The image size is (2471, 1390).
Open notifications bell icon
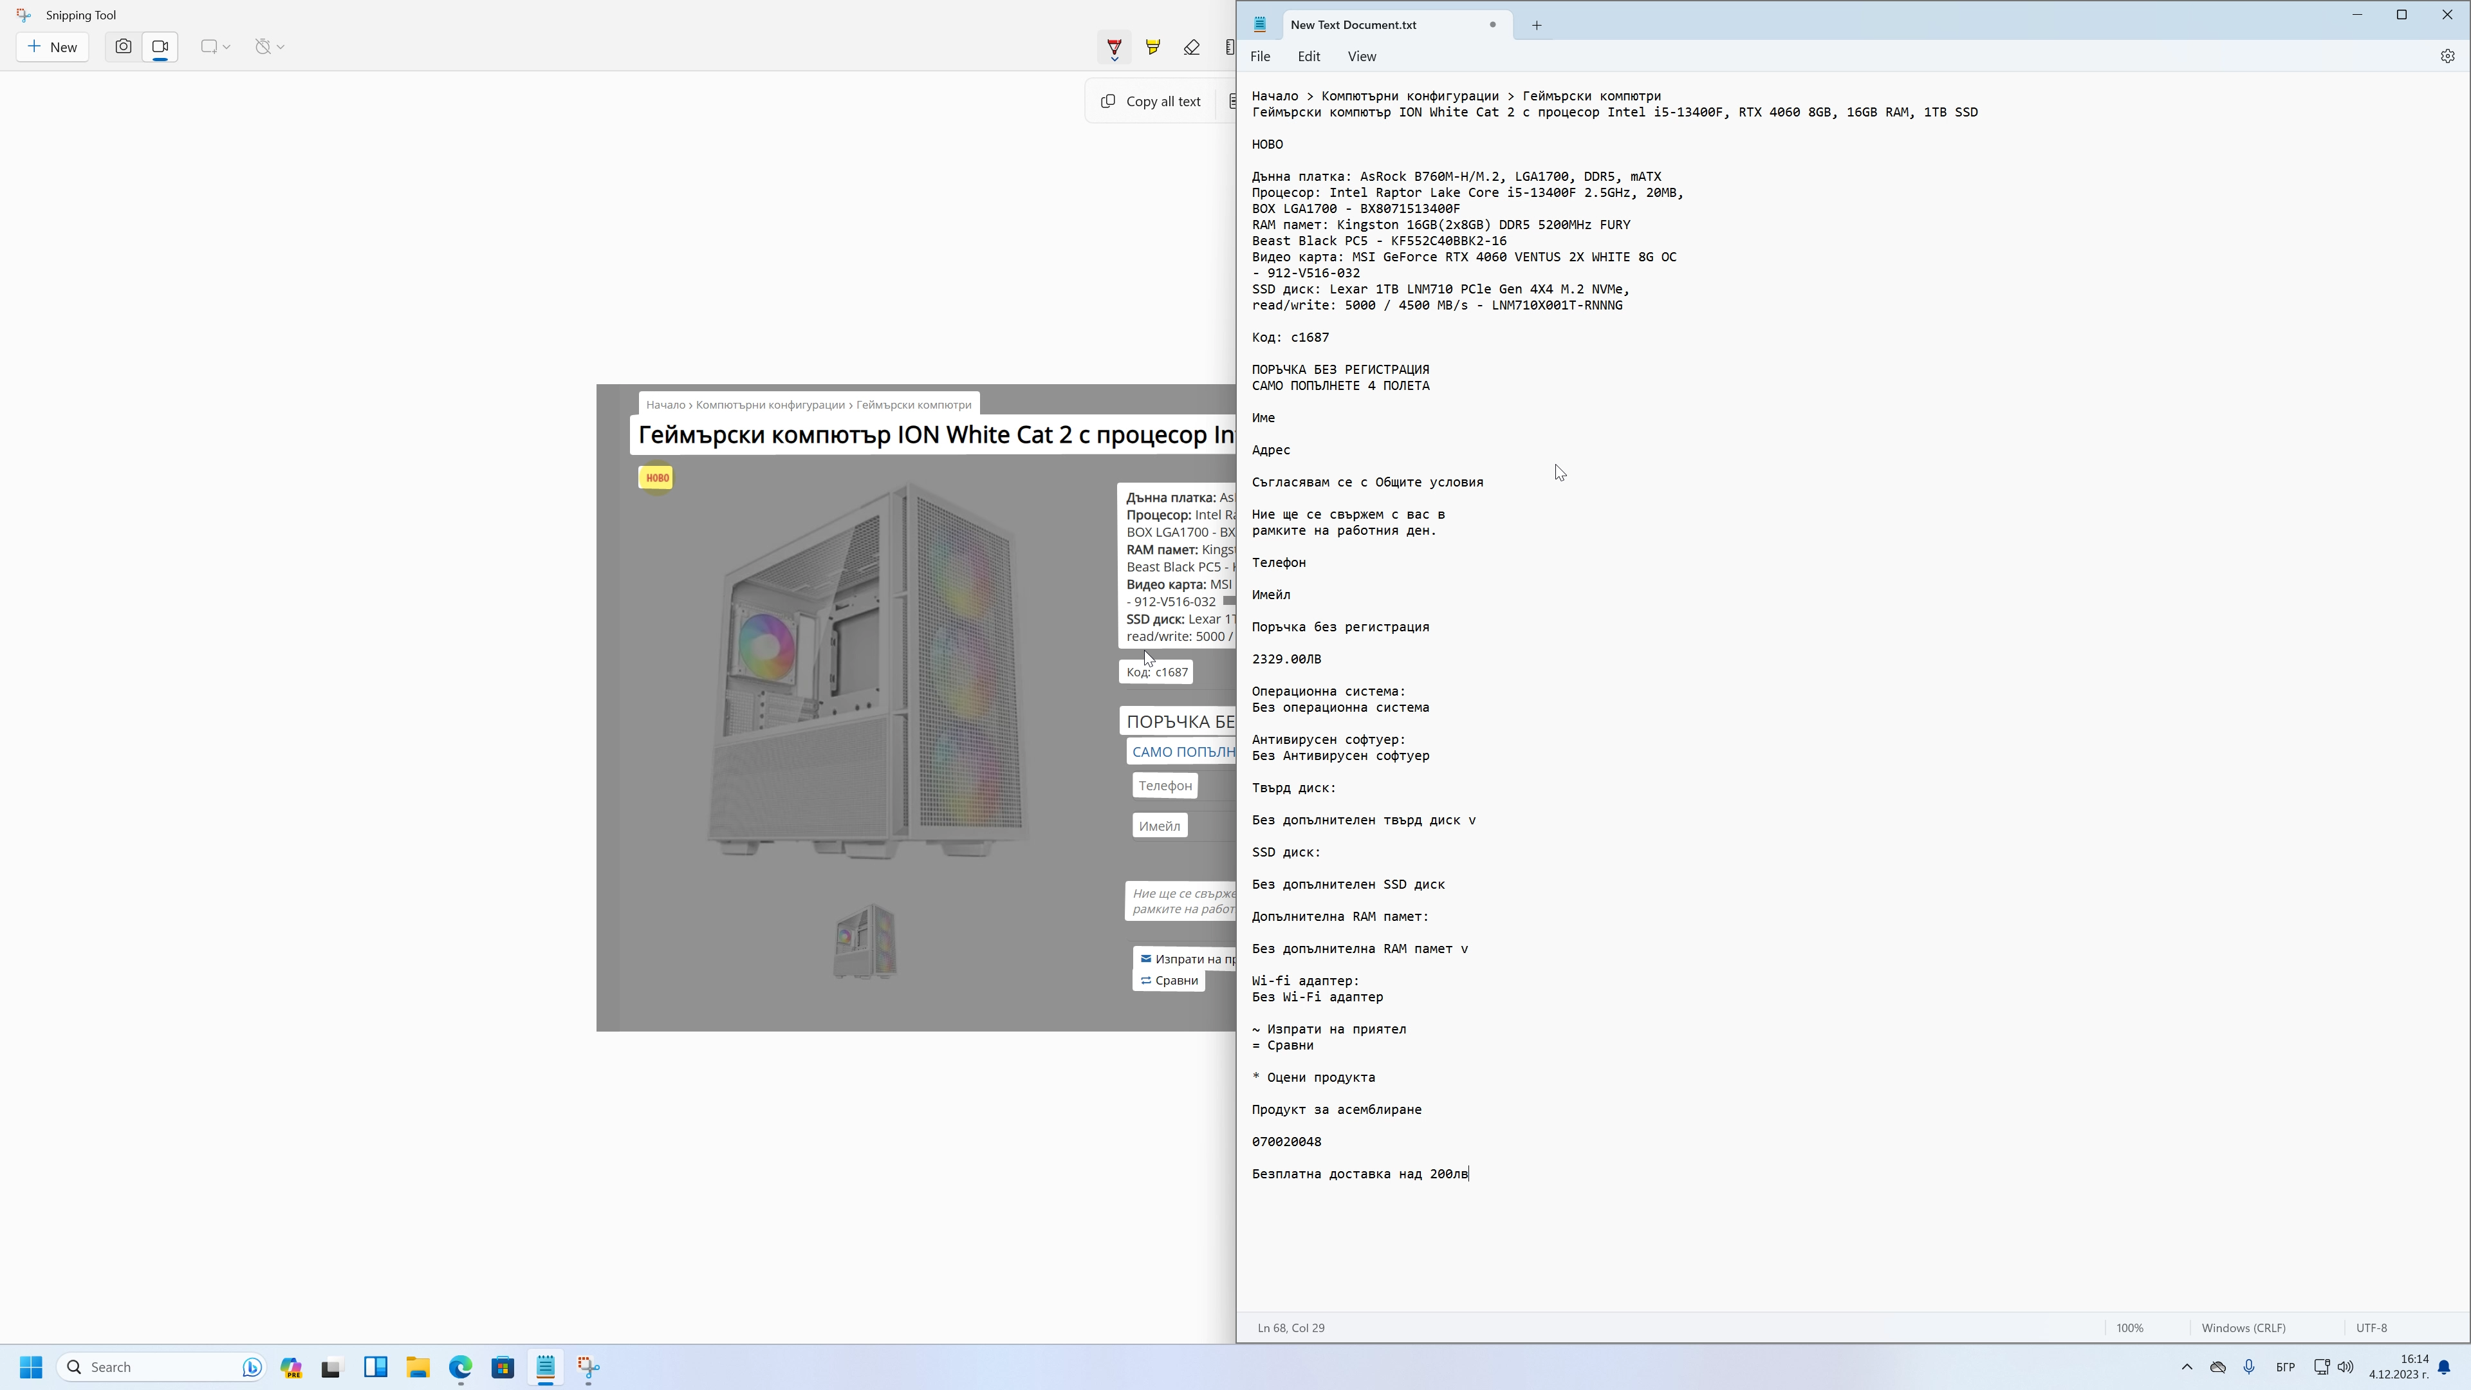[2444, 1367]
